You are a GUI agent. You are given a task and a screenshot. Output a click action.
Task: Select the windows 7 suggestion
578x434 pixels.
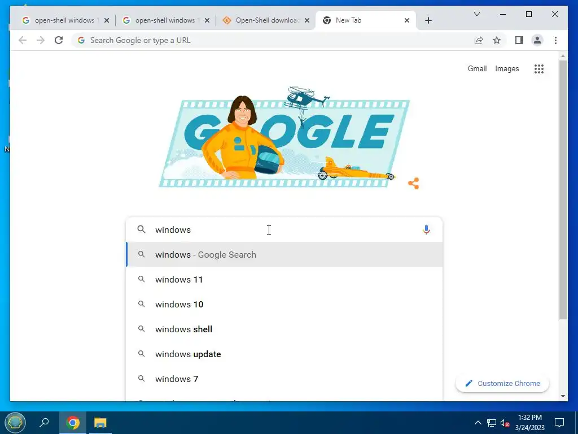284,379
